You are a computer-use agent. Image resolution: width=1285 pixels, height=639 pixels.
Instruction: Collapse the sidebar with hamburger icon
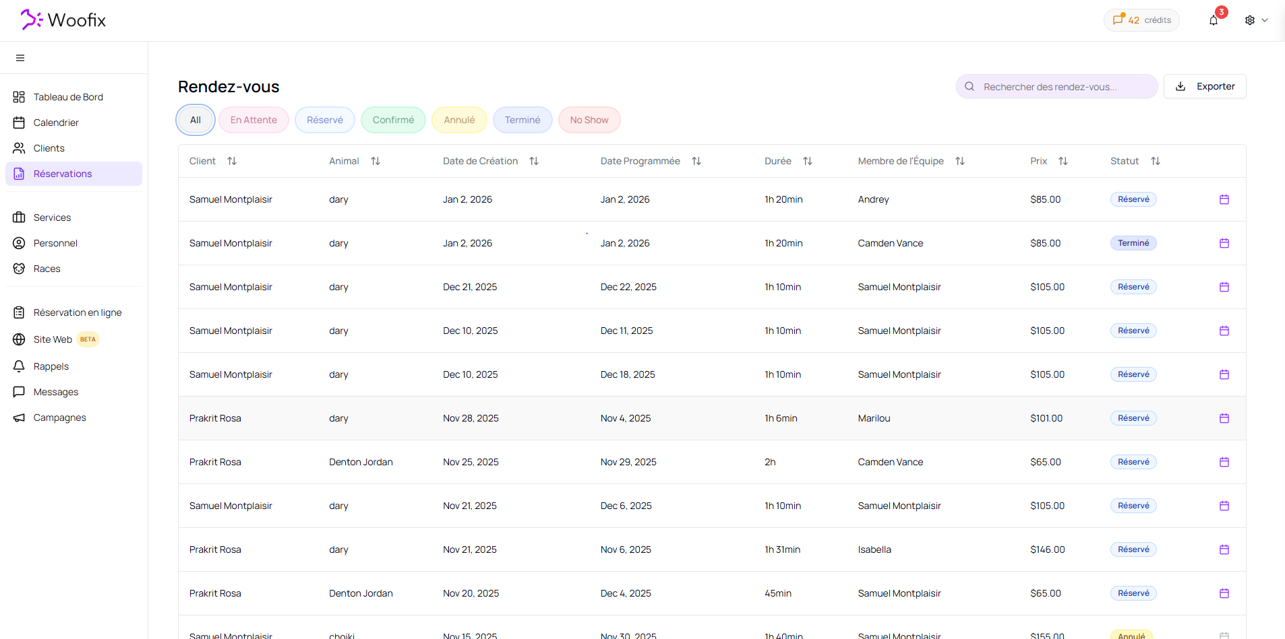[20, 58]
